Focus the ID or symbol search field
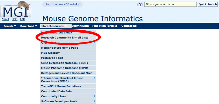Viewport: 219px width, 104px height. [171, 4]
